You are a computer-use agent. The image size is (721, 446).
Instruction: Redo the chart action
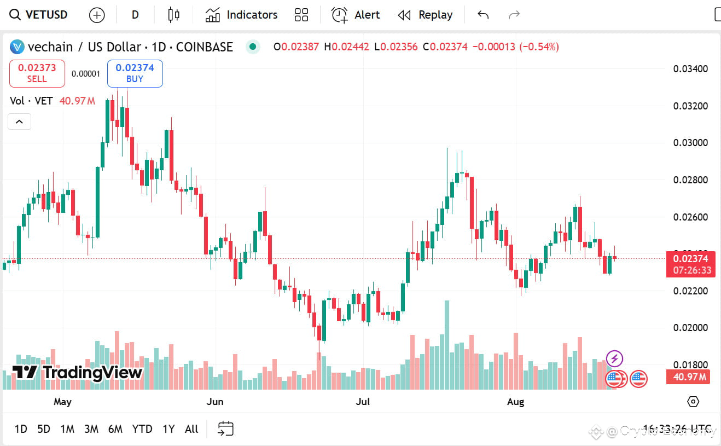[x=514, y=15]
